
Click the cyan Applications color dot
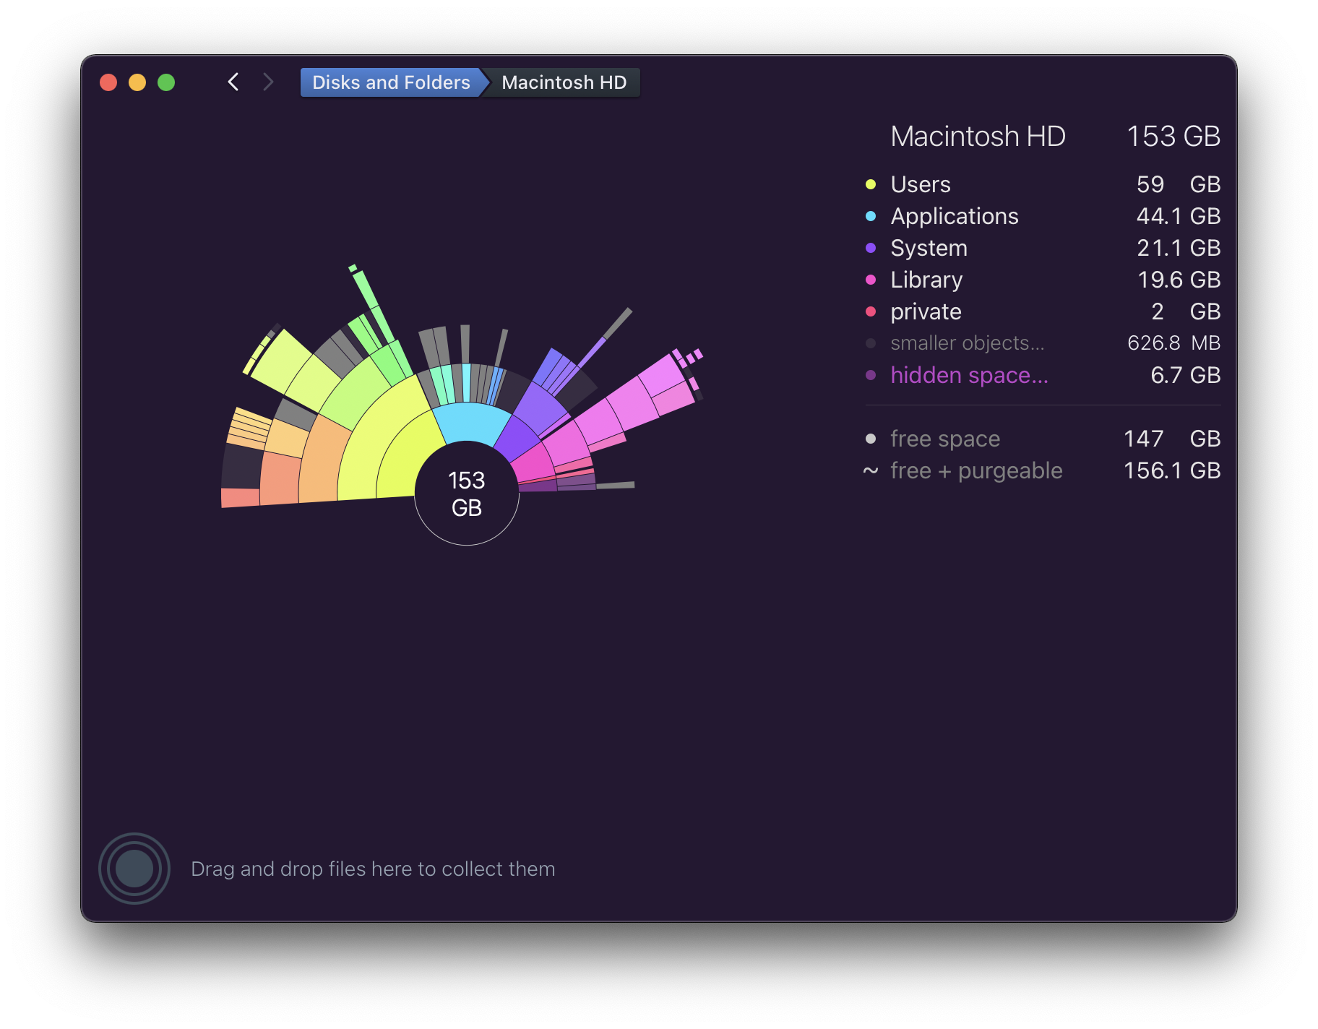point(871,216)
